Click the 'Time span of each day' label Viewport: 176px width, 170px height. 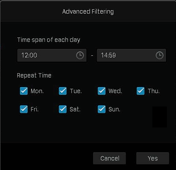coord(49,40)
